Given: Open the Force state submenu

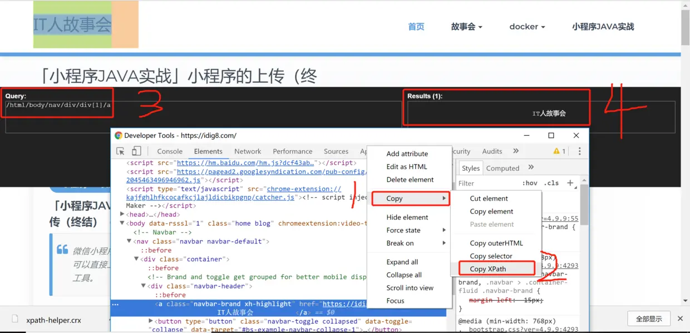Looking at the screenshot, I should [409, 230].
